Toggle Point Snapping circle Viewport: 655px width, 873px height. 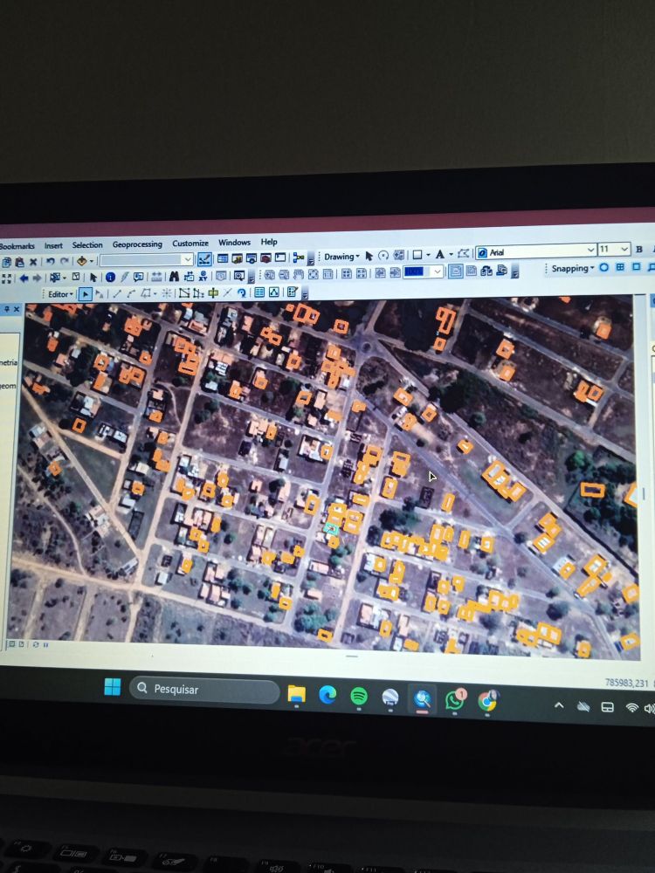click(x=603, y=268)
